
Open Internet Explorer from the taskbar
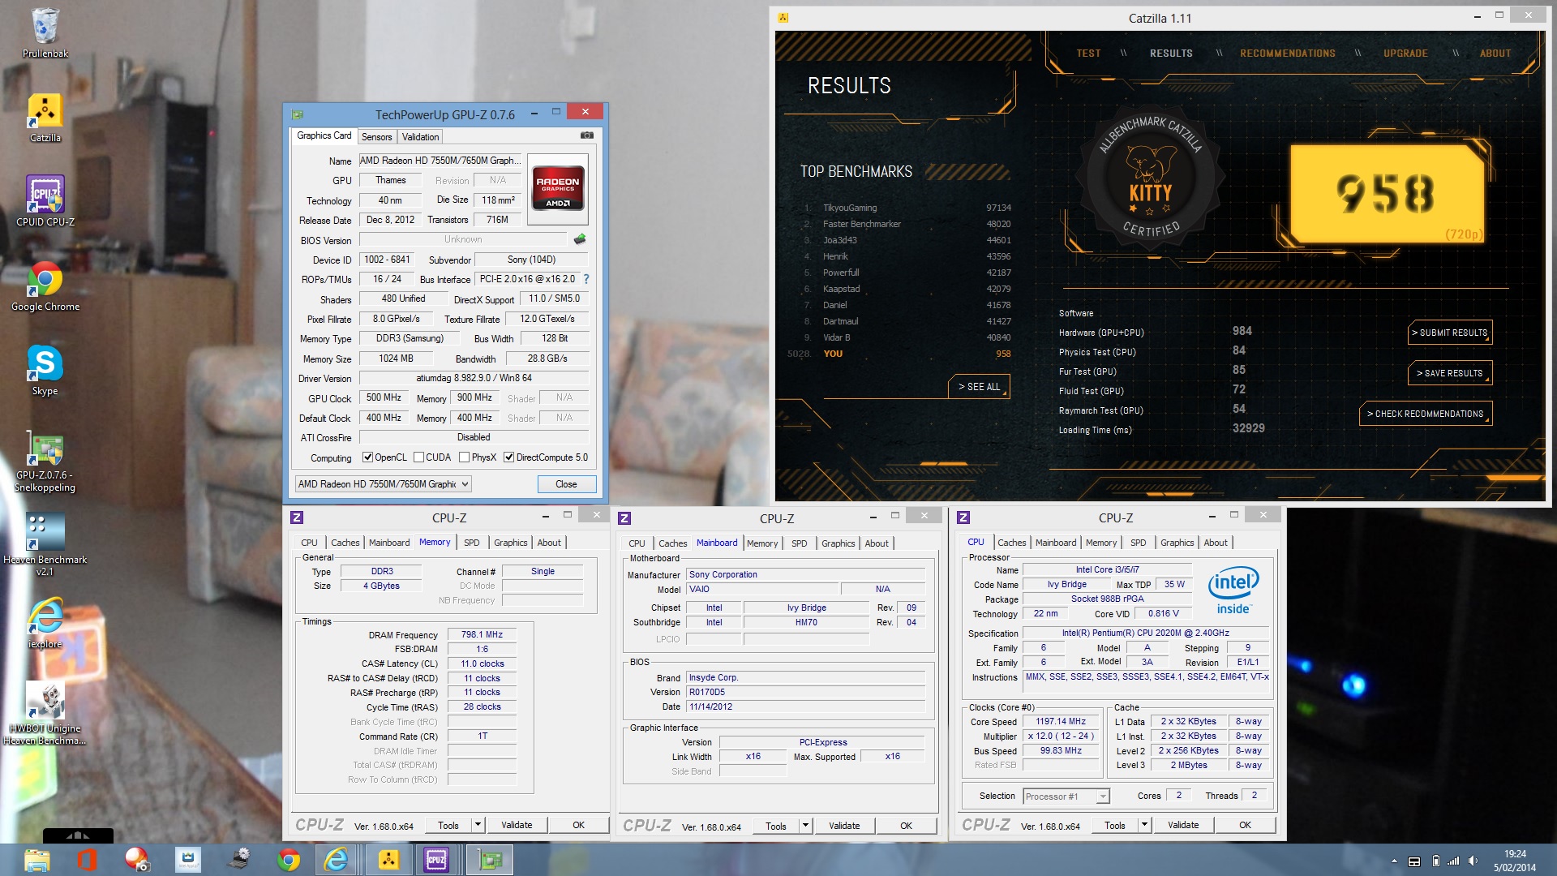click(336, 860)
